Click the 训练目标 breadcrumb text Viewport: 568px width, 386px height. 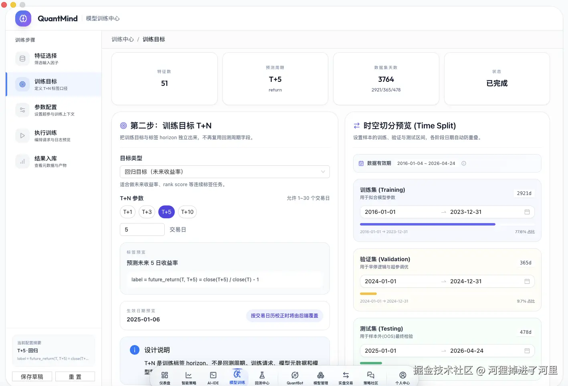(154, 39)
